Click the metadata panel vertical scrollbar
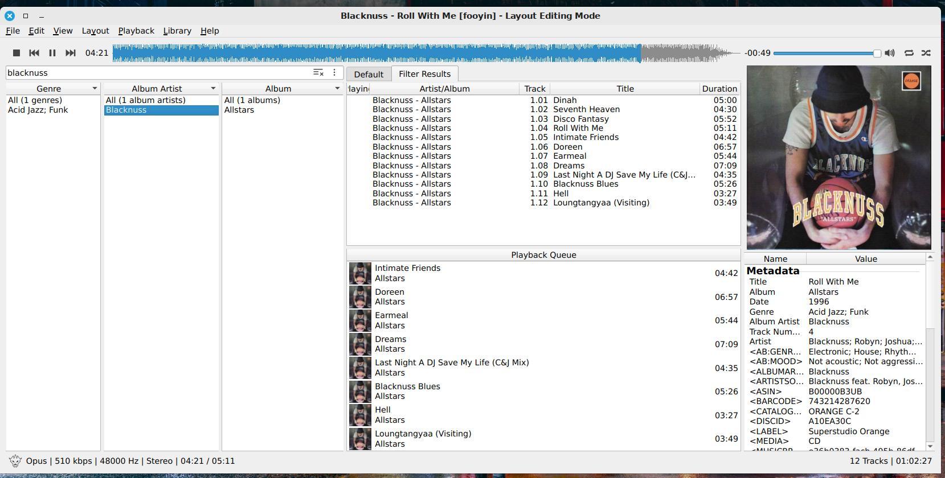 point(930,352)
